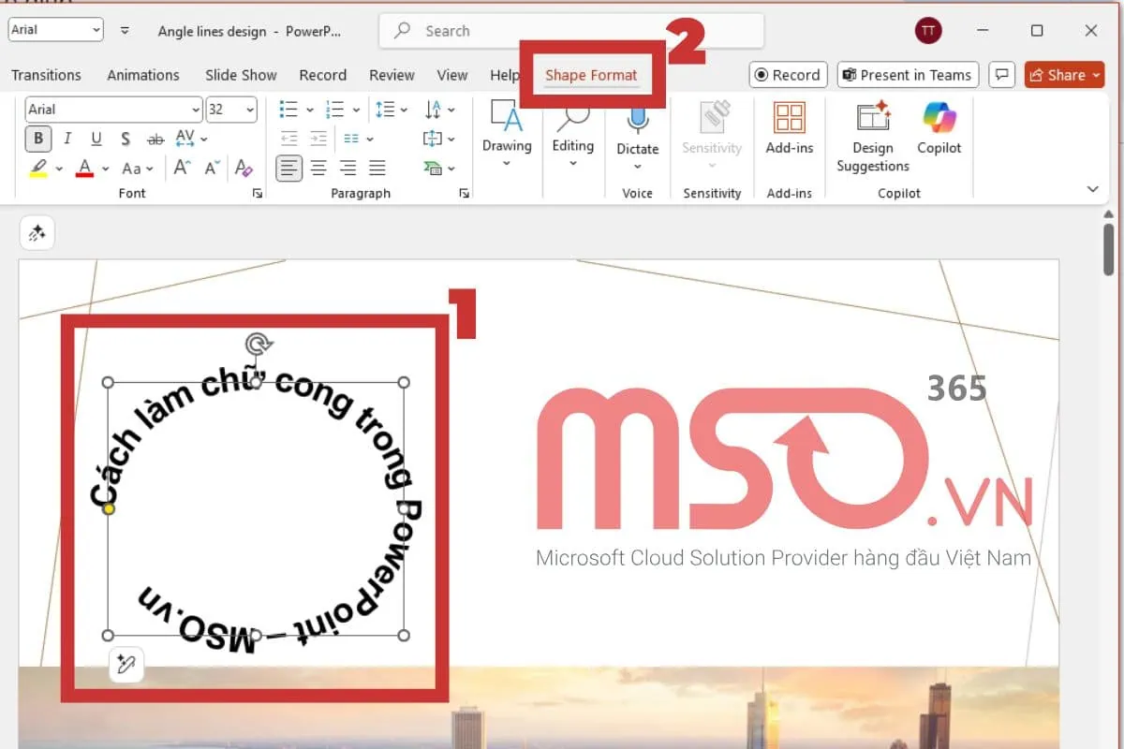This screenshot has height=749, width=1124.
Task: Open the font size dropdown
Action: tap(250, 110)
